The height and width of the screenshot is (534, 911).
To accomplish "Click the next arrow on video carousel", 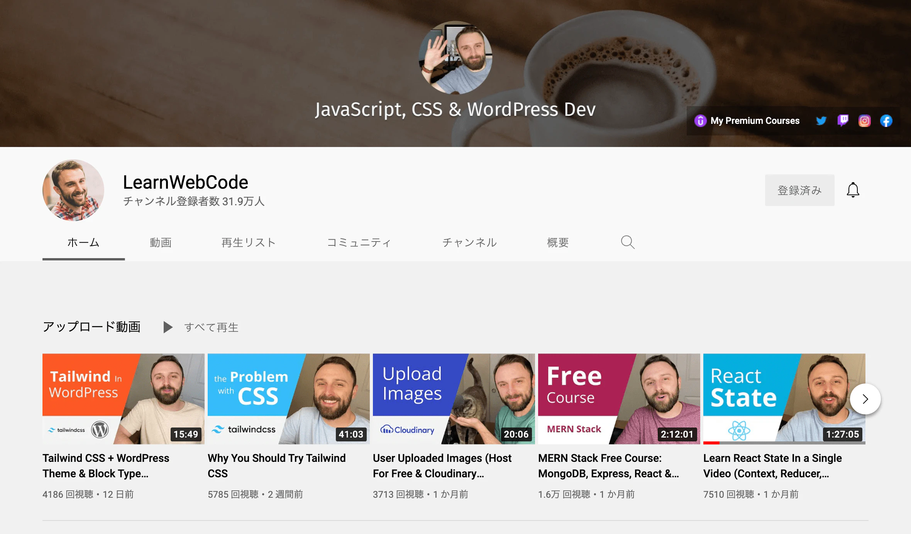I will pyautogui.click(x=865, y=399).
